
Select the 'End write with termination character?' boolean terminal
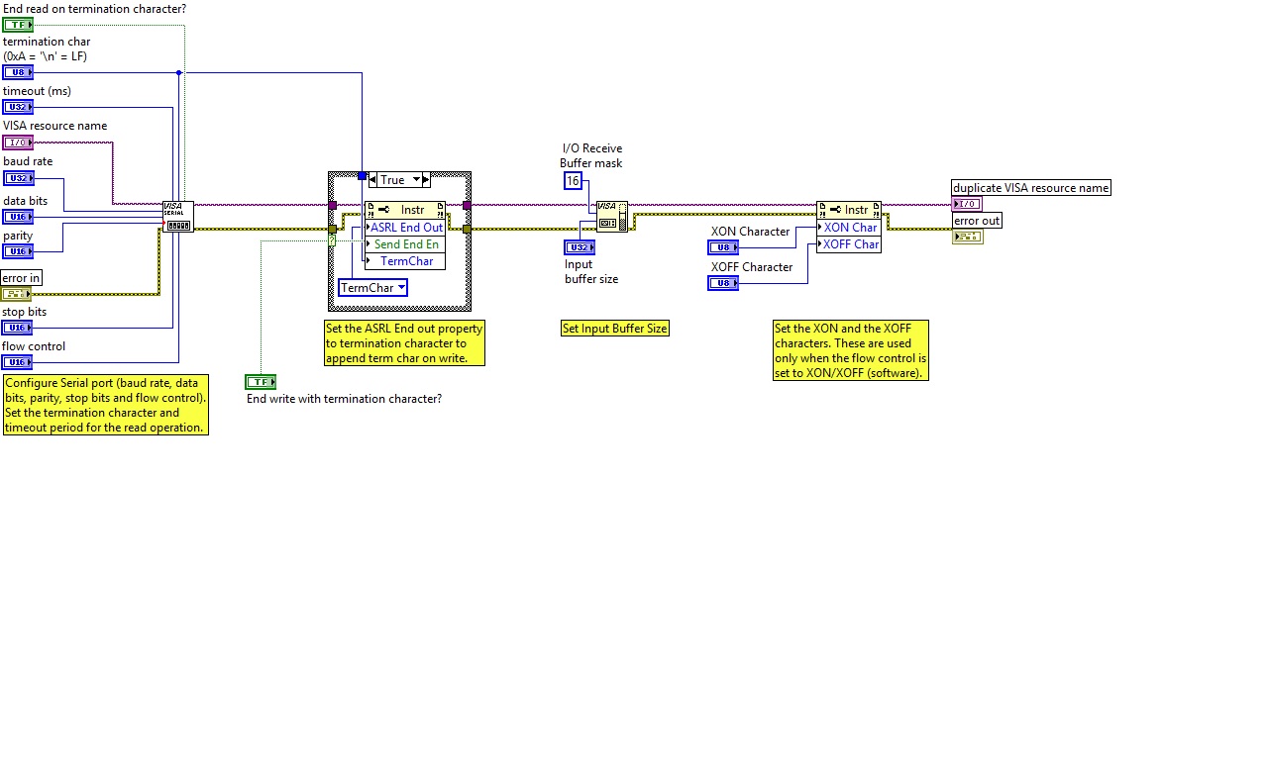pyautogui.click(x=261, y=382)
